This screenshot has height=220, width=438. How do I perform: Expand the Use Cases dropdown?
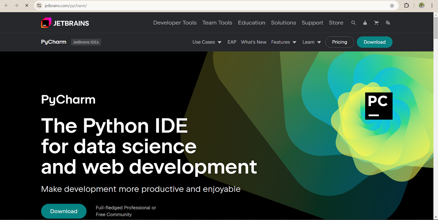click(x=207, y=42)
